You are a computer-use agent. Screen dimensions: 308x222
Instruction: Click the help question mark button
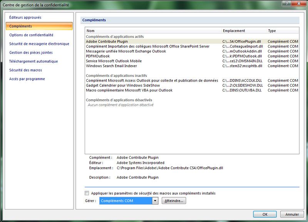(287, 3)
